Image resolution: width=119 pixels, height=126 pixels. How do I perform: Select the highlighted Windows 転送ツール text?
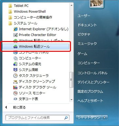[x=34, y=47]
